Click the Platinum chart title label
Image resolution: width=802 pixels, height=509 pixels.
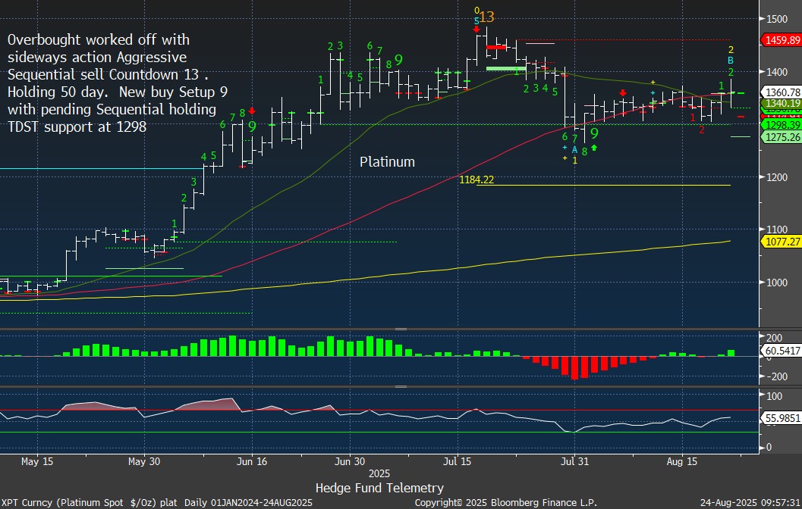pos(387,162)
